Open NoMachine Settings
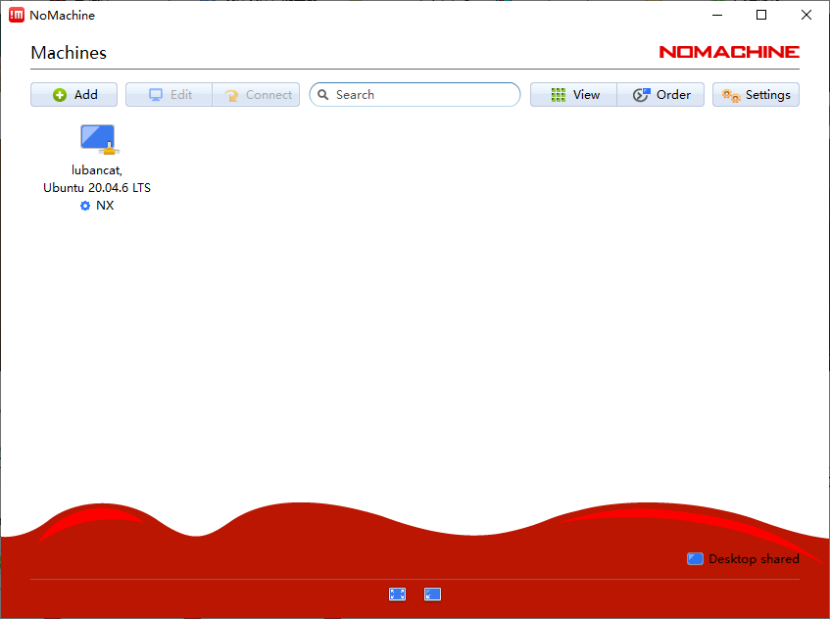 (756, 95)
